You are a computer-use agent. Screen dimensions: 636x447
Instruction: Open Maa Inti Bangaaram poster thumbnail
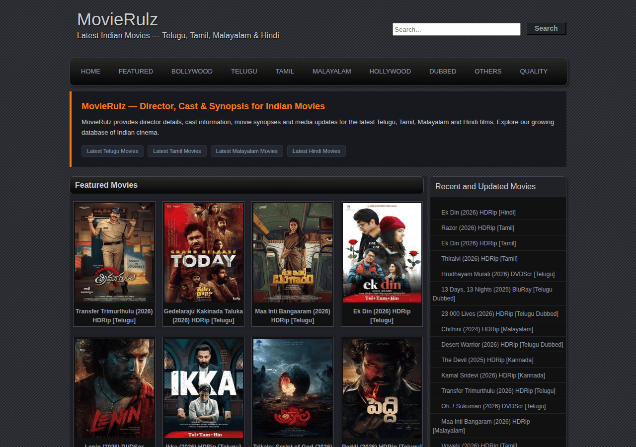pyautogui.click(x=293, y=253)
